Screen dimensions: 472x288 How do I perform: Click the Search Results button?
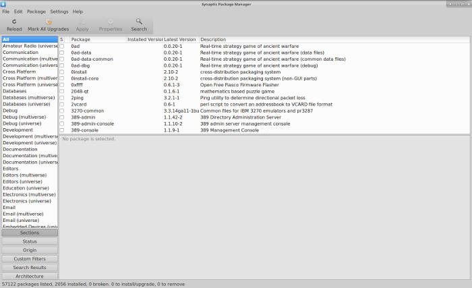30,268
